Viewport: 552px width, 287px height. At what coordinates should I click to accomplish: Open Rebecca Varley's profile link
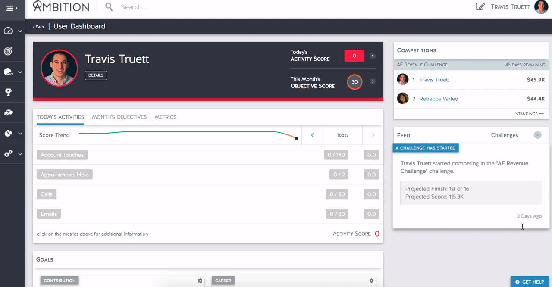pos(439,99)
